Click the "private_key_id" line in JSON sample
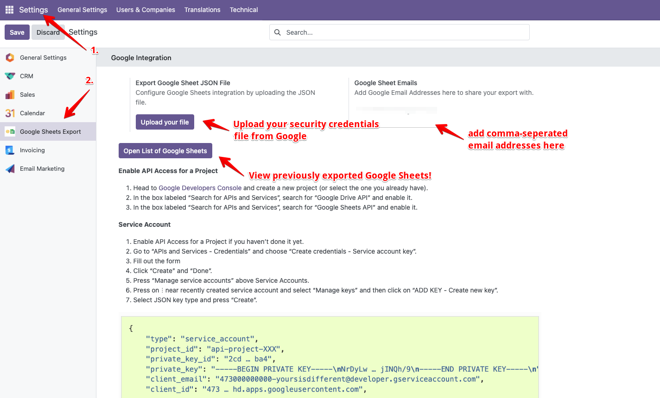The width and height of the screenshot is (660, 398). tap(211, 359)
